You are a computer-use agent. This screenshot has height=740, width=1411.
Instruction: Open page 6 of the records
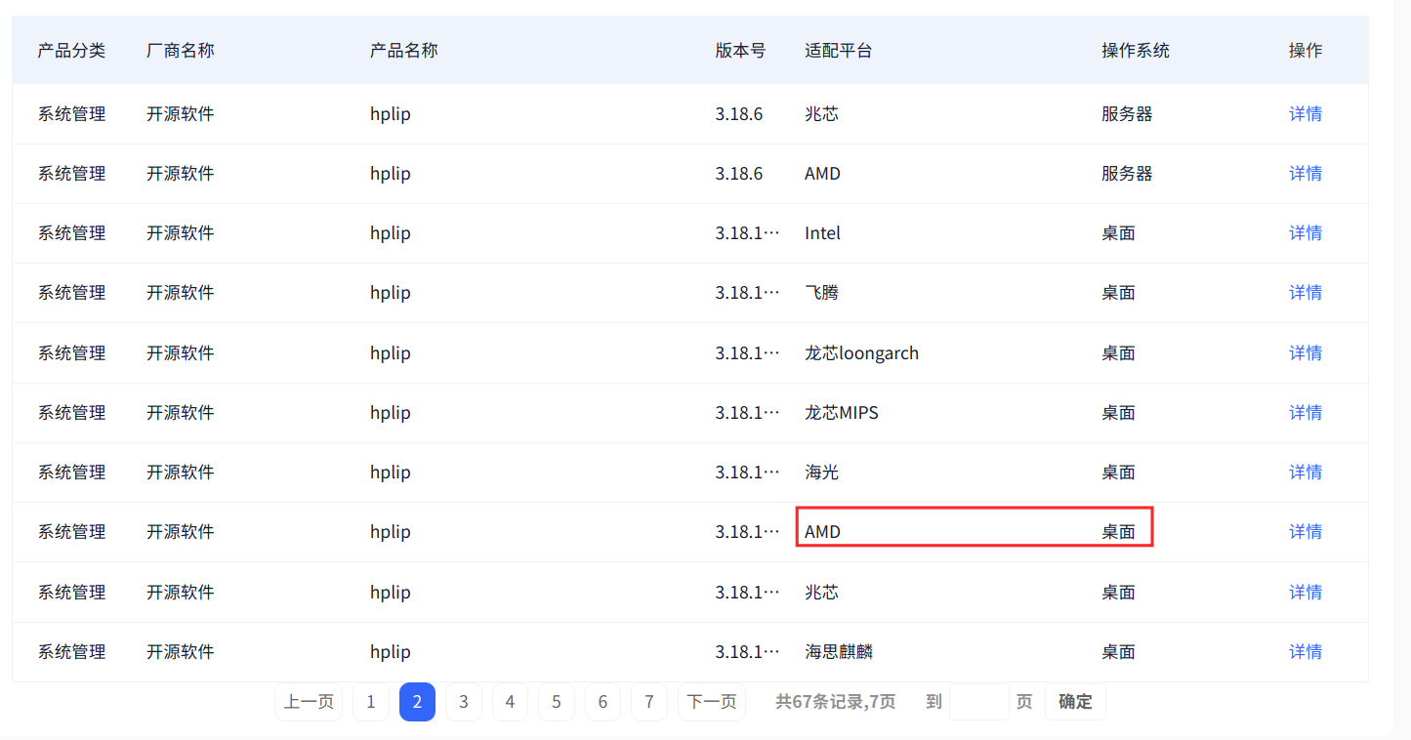click(x=602, y=702)
